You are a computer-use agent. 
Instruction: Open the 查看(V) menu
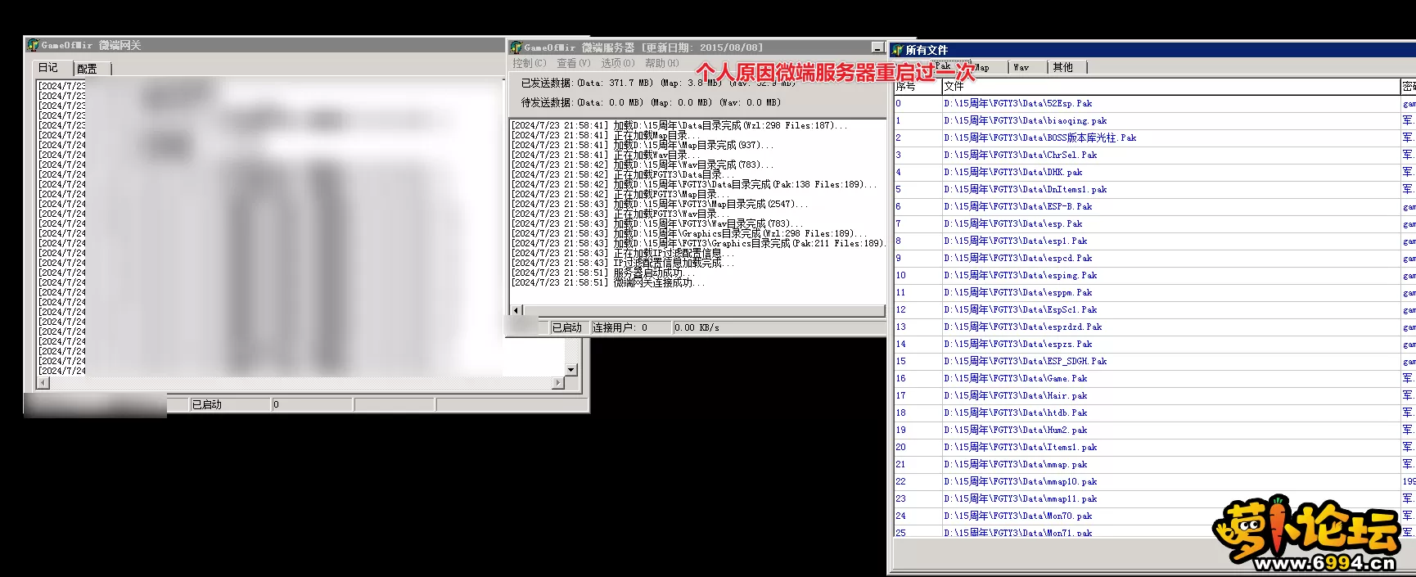tap(573, 63)
